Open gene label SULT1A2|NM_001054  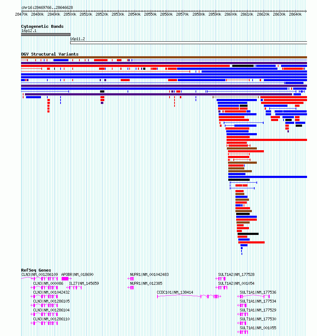pyautogui.click(x=237, y=283)
